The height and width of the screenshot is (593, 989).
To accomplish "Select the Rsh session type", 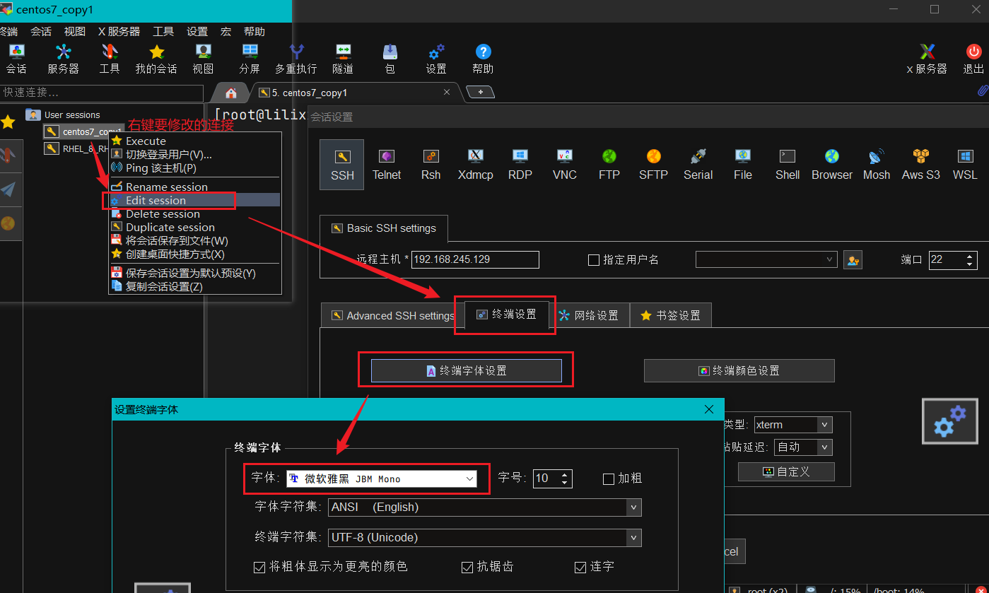I will 431,165.
